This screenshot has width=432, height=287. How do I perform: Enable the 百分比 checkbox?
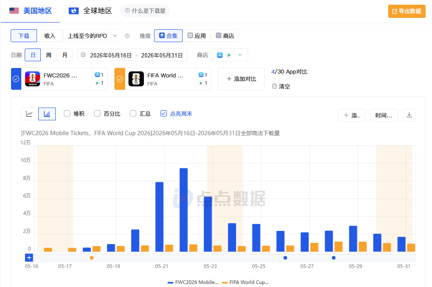pos(97,114)
